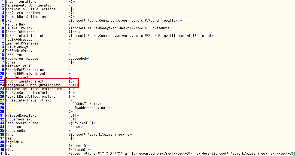Click the "eastus" Location value

tap(74, 127)
